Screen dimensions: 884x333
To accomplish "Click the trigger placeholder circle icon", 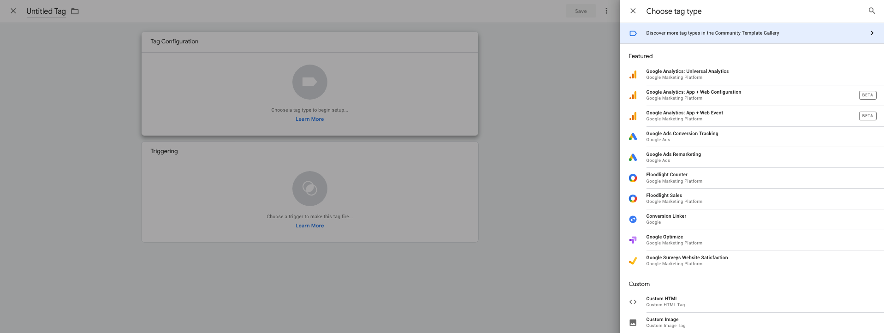I will pyautogui.click(x=310, y=189).
